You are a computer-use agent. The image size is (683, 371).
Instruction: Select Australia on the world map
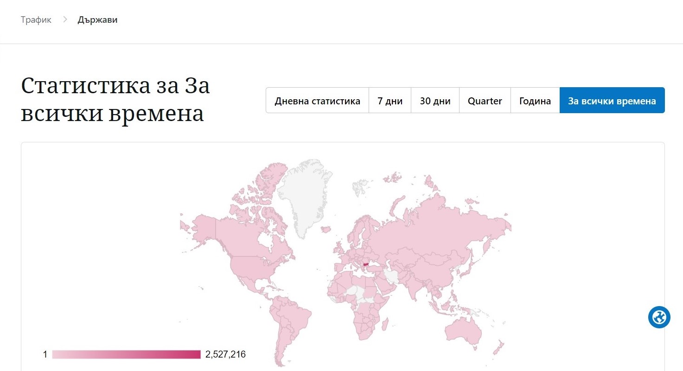click(463, 328)
